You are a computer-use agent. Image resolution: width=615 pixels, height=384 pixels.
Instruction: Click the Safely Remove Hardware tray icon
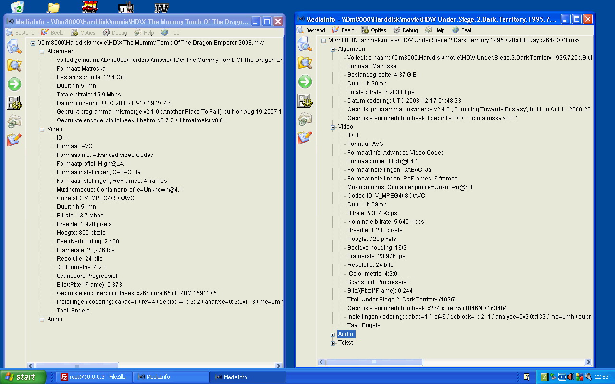[x=553, y=377]
